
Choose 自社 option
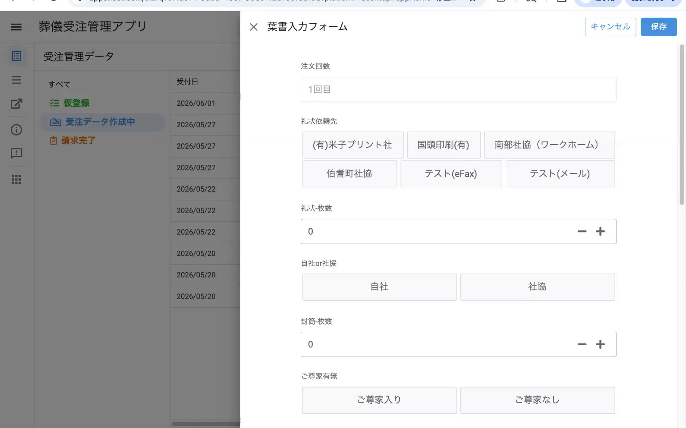[379, 287]
